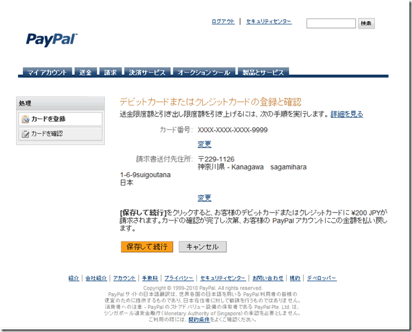Click the postal code 〒229-1126
This screenshot has width=412, height=332.
pyautogui.click(x=216, y=159)
